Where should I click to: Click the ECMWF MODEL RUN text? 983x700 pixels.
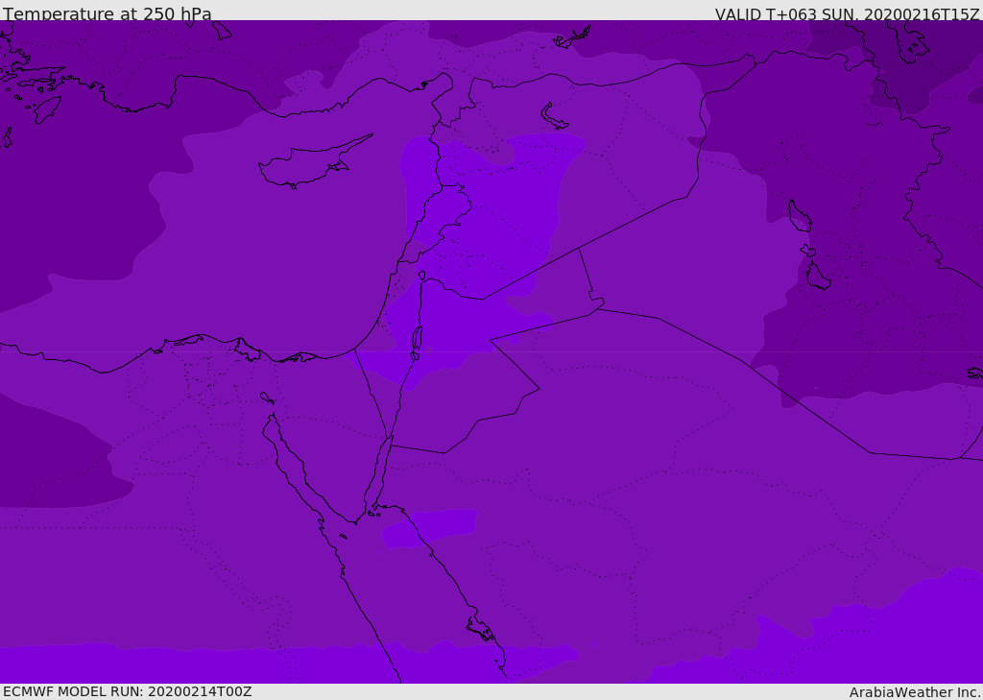tap(128, 691)
